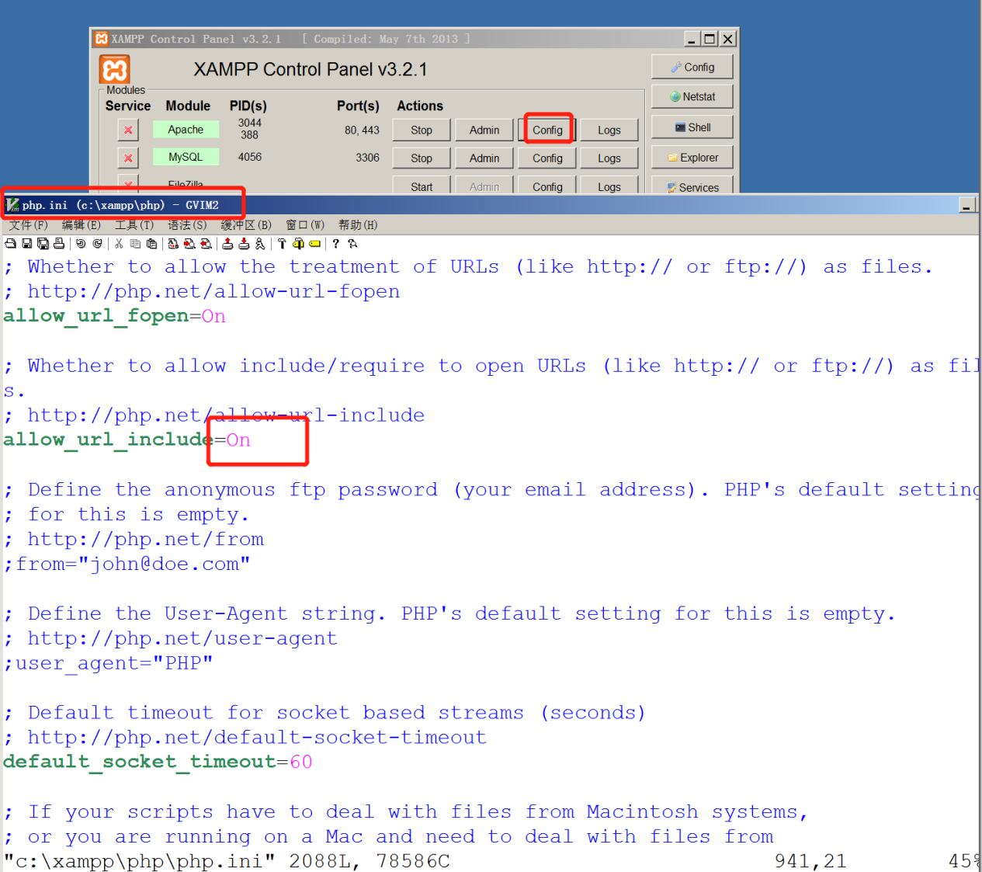Screen dimensions: 982x872
Task: Click MySQL's Config button
Action: coord(547,158)
